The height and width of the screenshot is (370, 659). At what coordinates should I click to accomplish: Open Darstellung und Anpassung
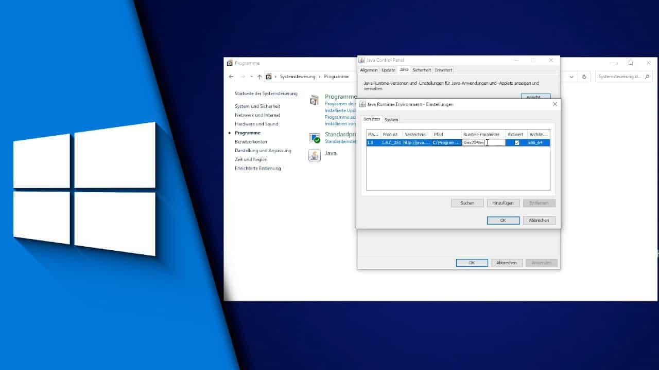[x=263, y=151]
